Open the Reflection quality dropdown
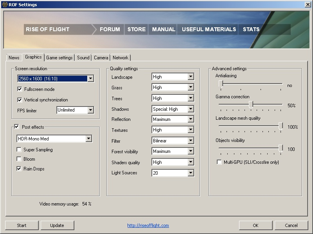 coord(173,119)
